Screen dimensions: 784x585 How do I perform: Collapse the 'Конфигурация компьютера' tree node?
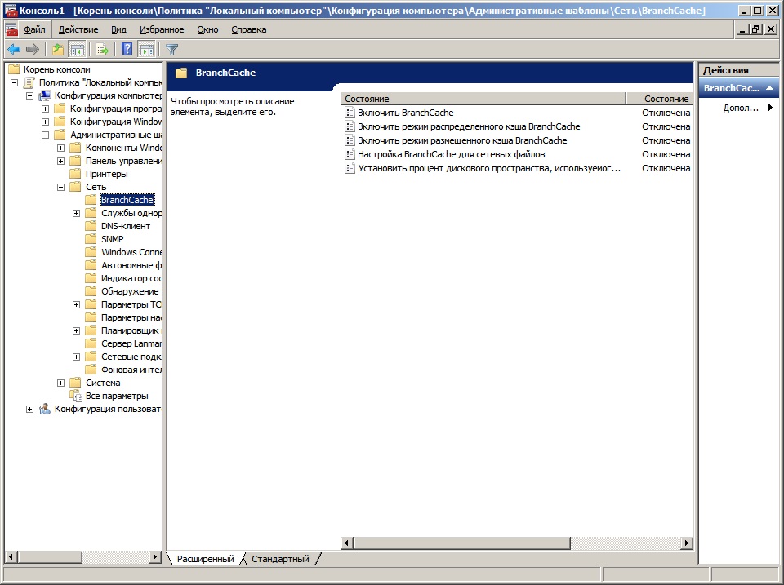point(30,95)
